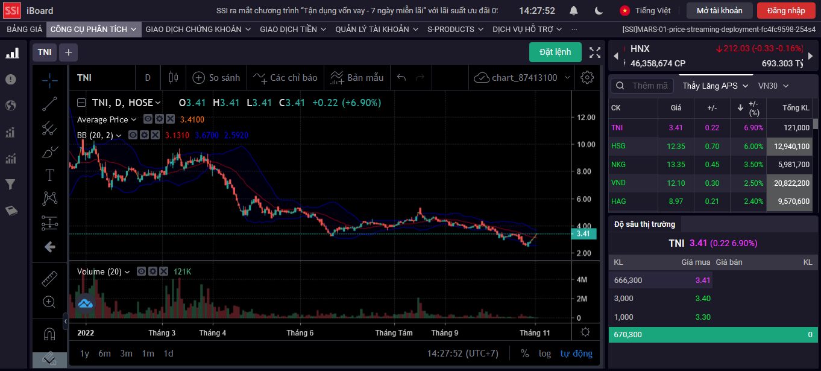This screenshot has width=821, height=371.
Task: Undo last chart action
Action: pyautogui.click(x=402, y=77)
